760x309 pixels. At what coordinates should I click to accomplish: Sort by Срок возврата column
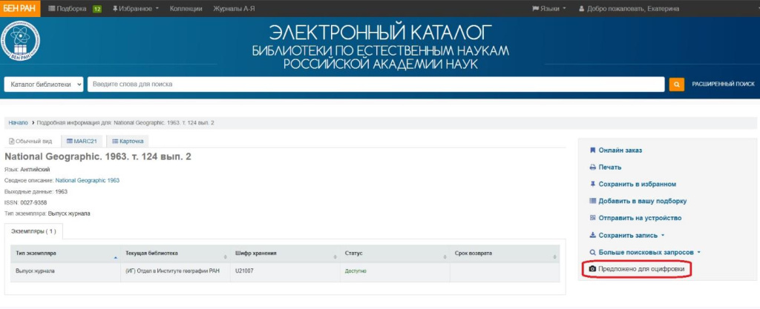pos(505,253)
